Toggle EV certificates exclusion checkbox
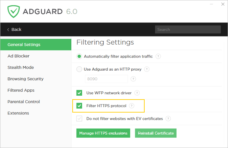The width and height of the screenshot is (228, 148). click(x=79, y=119)
